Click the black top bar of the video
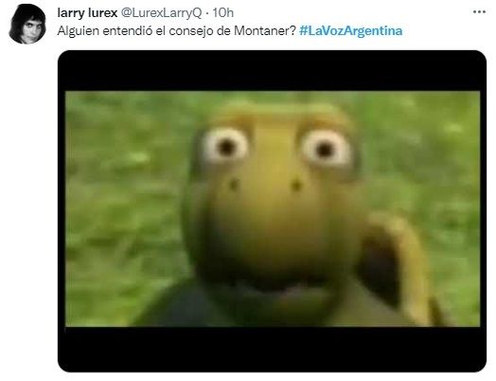 pos(272,71)
